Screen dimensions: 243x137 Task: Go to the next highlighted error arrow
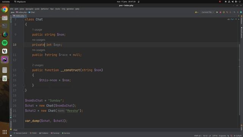click(239, 19)
